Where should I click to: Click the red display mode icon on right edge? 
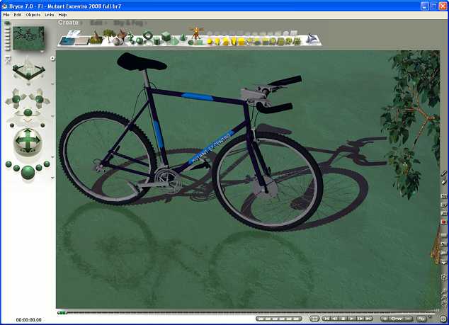coord(443,222)
